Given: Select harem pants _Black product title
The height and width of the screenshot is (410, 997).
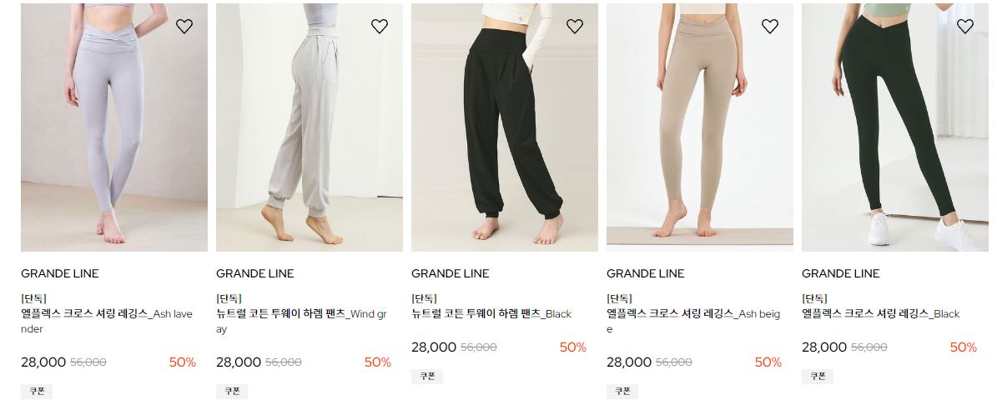Looking at the screenshot, I should coord(491,313).
